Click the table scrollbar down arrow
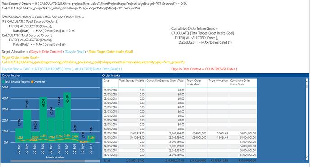The height and width of the screenshot is (167, 311). pos(307,157)
